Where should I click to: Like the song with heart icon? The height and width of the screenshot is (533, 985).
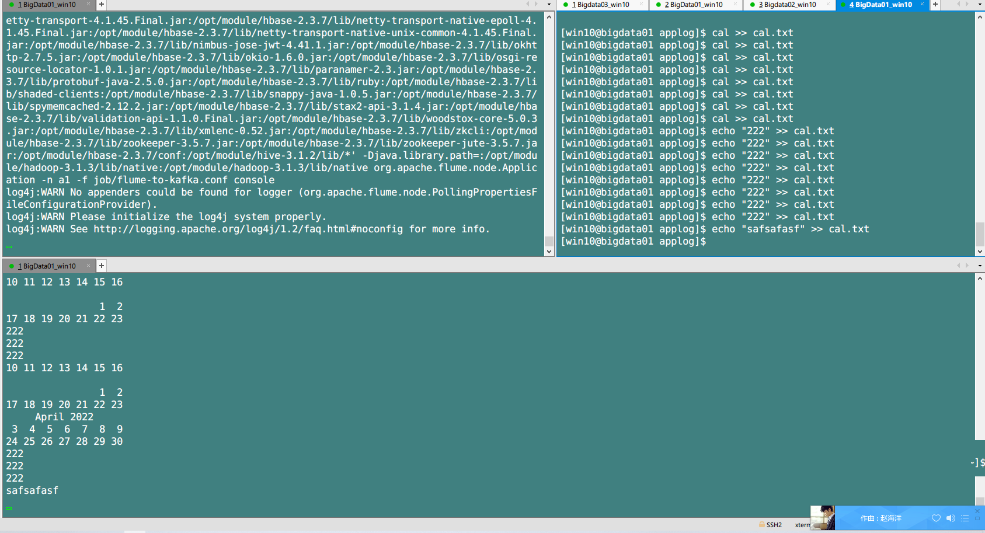[x=936, y=518]
